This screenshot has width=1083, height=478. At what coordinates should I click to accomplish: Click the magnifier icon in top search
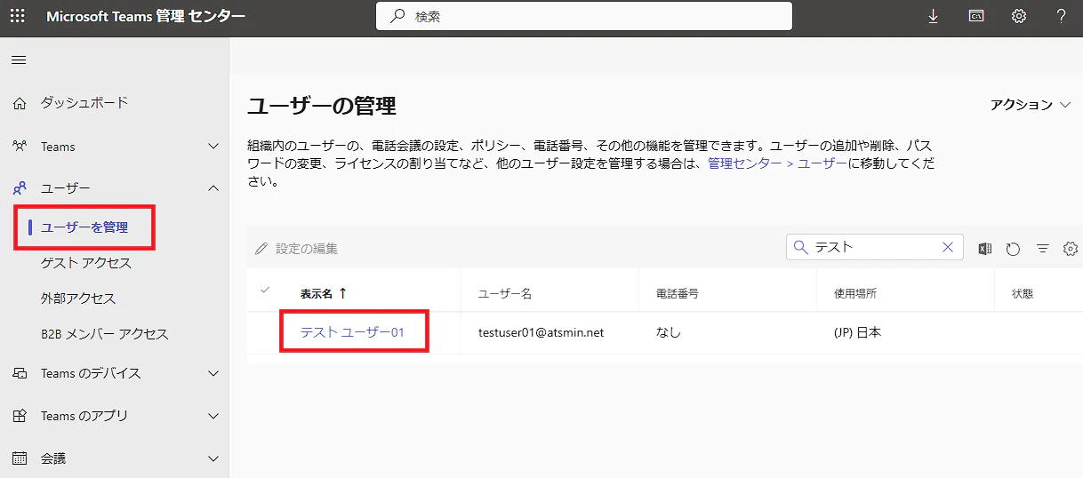pos(397,16)
